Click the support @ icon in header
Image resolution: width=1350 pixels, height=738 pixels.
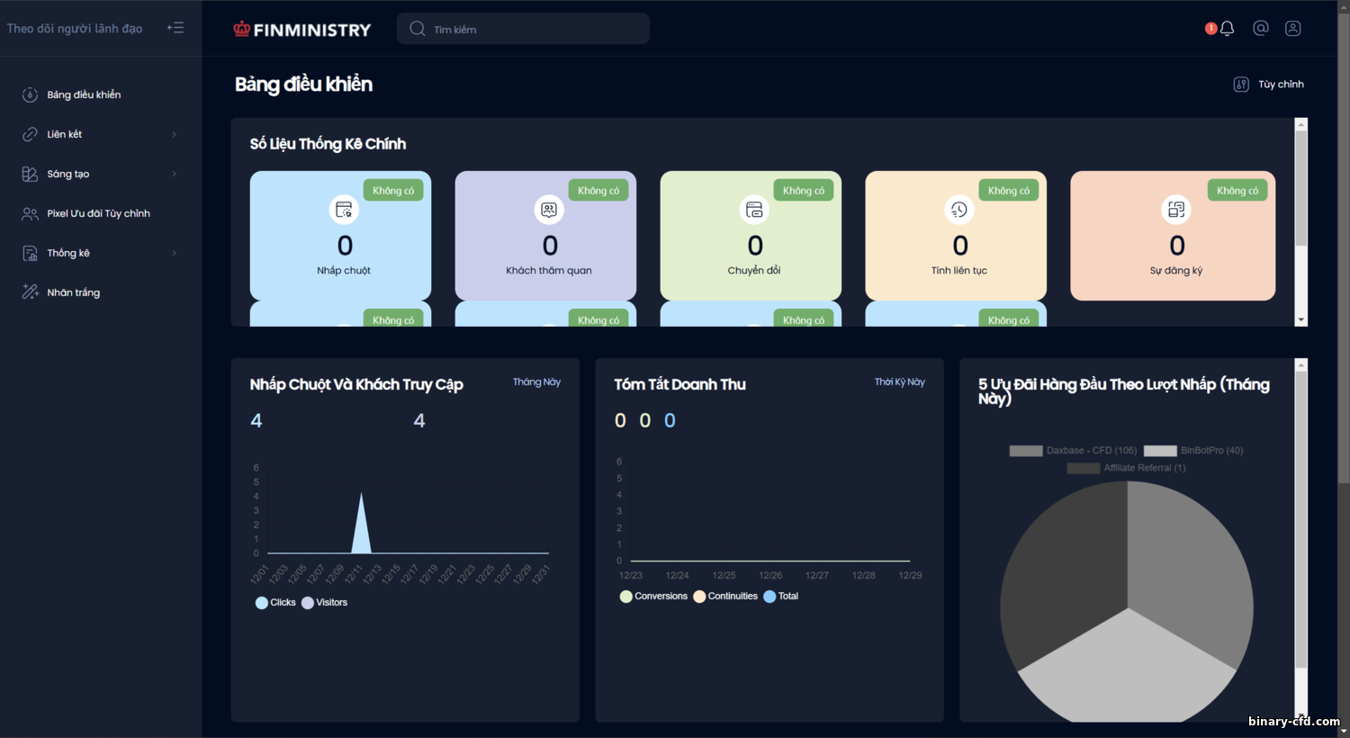click(1261, 28)
